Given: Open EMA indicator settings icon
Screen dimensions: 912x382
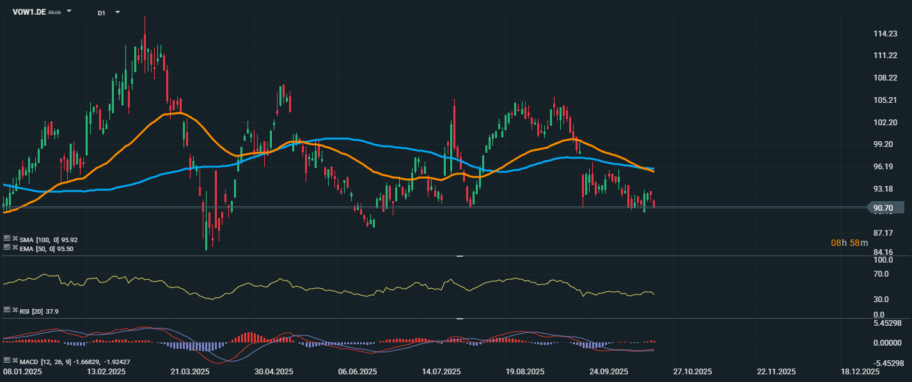Looking at the screenshot, I should [x=6, y=247].
